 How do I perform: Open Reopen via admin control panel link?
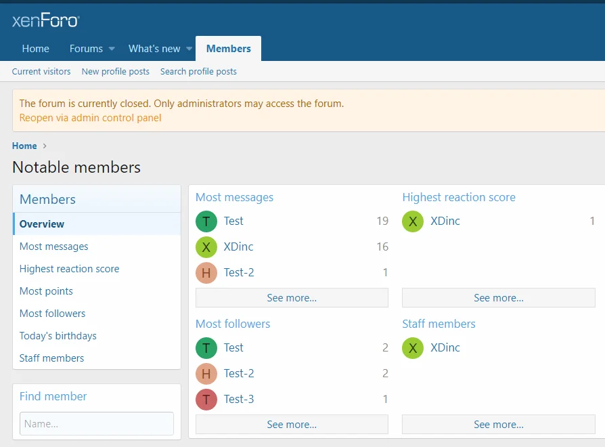pos(90,118)
